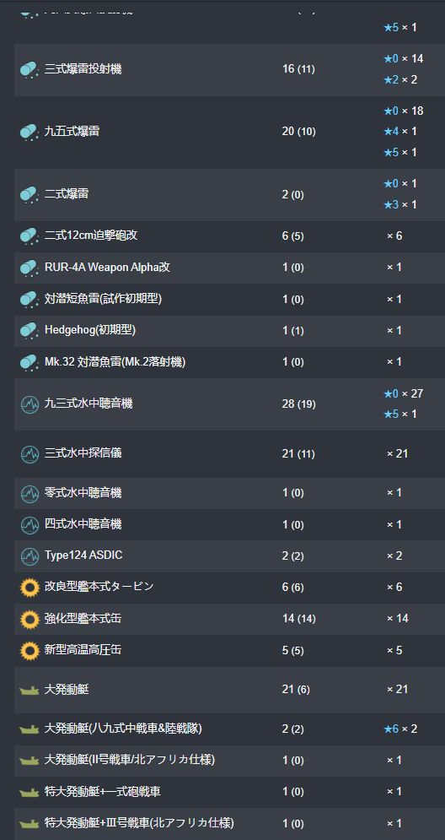This screenshot has height=840, width=445.
Task: Click the depth charge icon next to 九五式爆雷
Action: [x=29, y=132]
